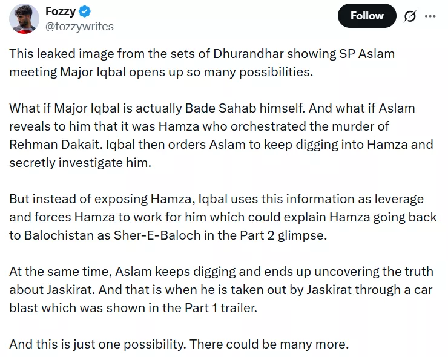Click the word "Dhurandhar" in the tweet
448x357 pixels.
point(243,53)
